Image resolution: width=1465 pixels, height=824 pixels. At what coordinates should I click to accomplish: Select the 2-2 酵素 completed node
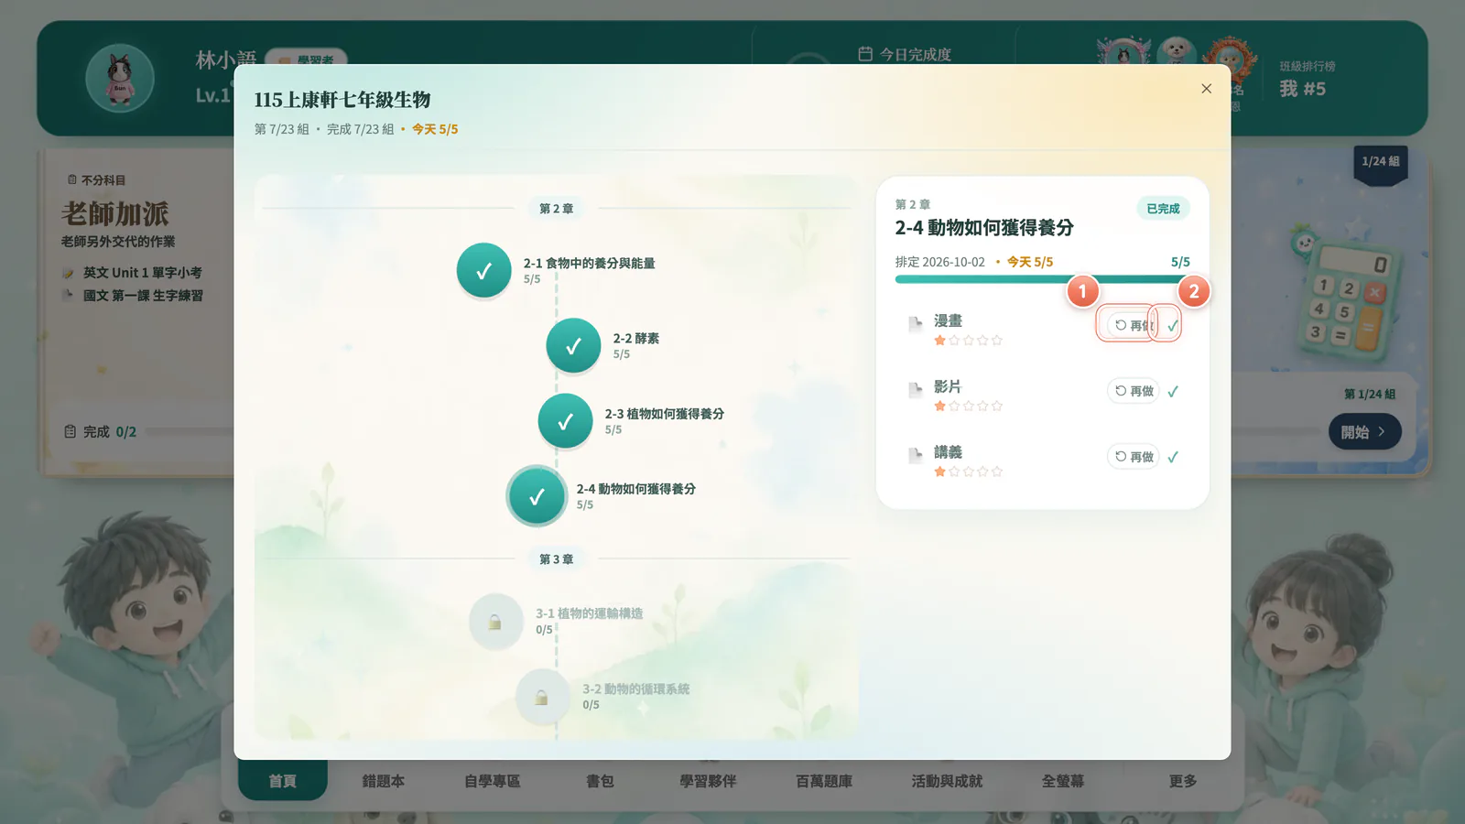[573, 346]
